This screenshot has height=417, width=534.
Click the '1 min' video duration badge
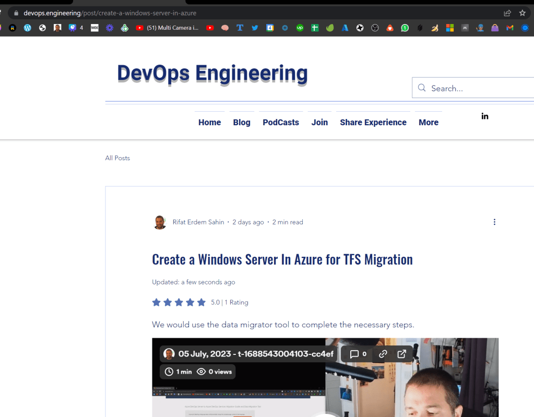tap(179, 372)
